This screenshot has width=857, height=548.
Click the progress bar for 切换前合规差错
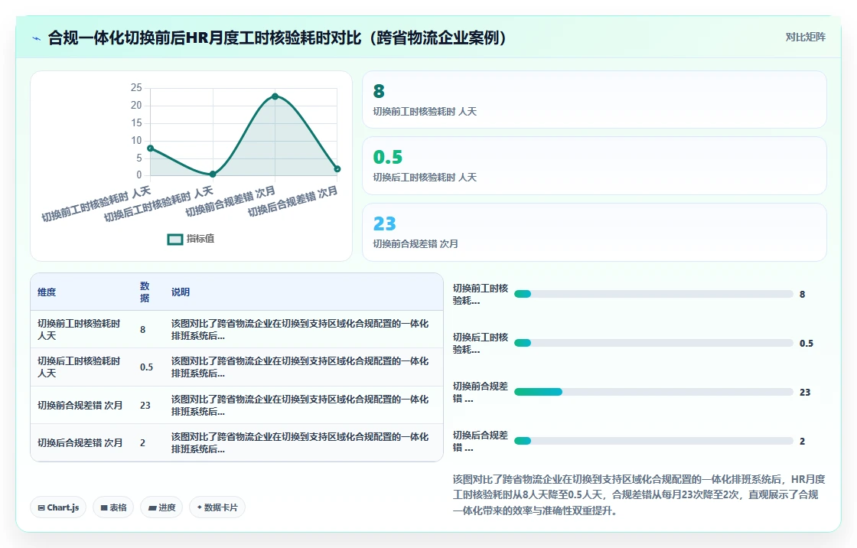tap(653, 392)
